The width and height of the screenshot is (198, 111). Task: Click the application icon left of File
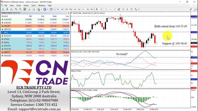tap(2, 6)
